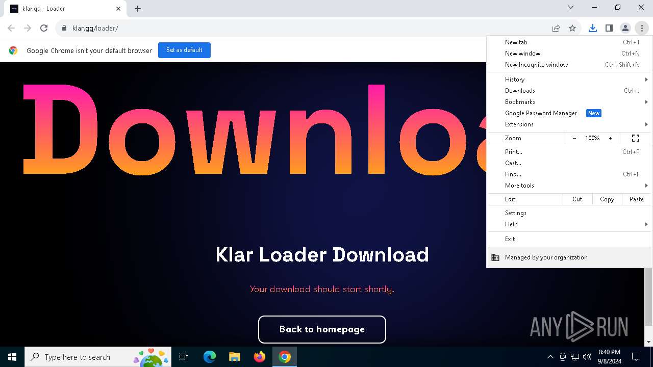Choose Print... in the menu
The height and width of the screenshot is (367, 653).
(569, 152)
